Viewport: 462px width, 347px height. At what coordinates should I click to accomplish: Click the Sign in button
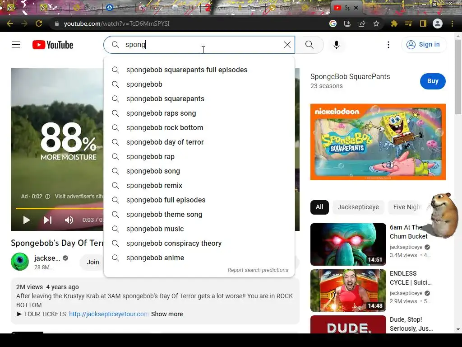pyautogui.click(x=424, y=45)
